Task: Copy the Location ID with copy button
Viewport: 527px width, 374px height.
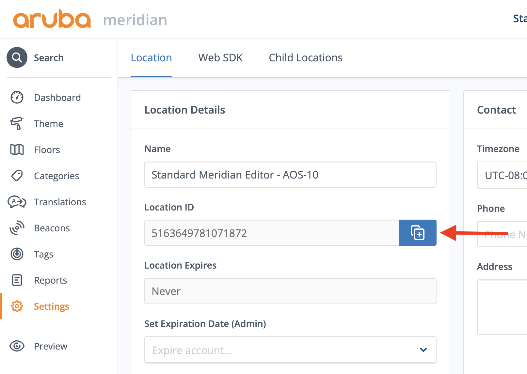Action: 418,233
